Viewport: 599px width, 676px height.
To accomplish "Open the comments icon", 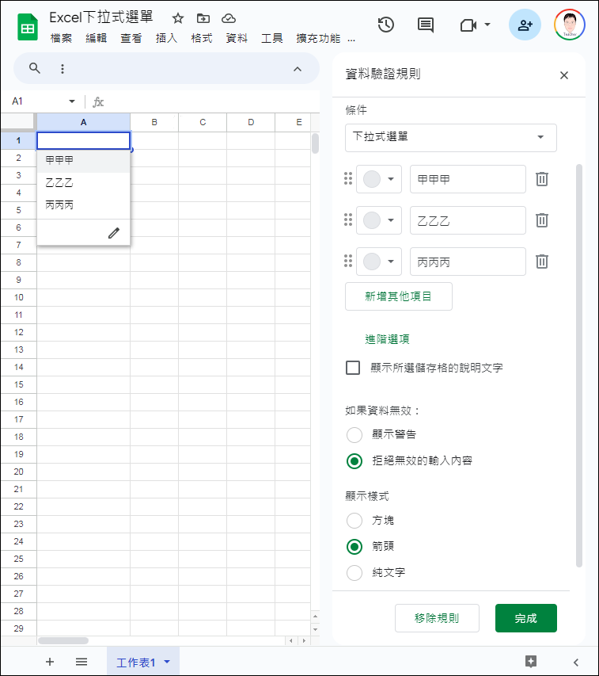I will tap(426, 25).
